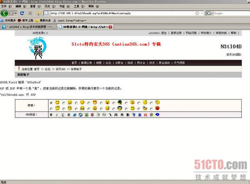The height and width of the screenshot is (184, 250).
Task: Click 安天365 in the breadcrumb path
Action: click(x=60, y=69)
